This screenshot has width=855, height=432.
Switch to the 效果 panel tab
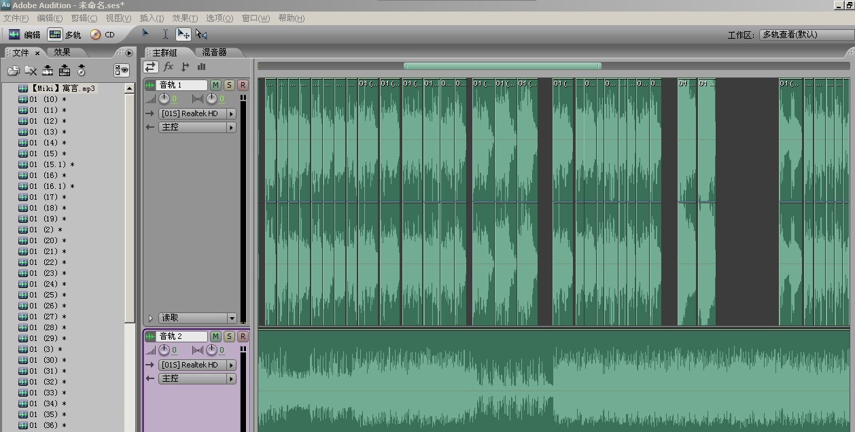(63, 52)
